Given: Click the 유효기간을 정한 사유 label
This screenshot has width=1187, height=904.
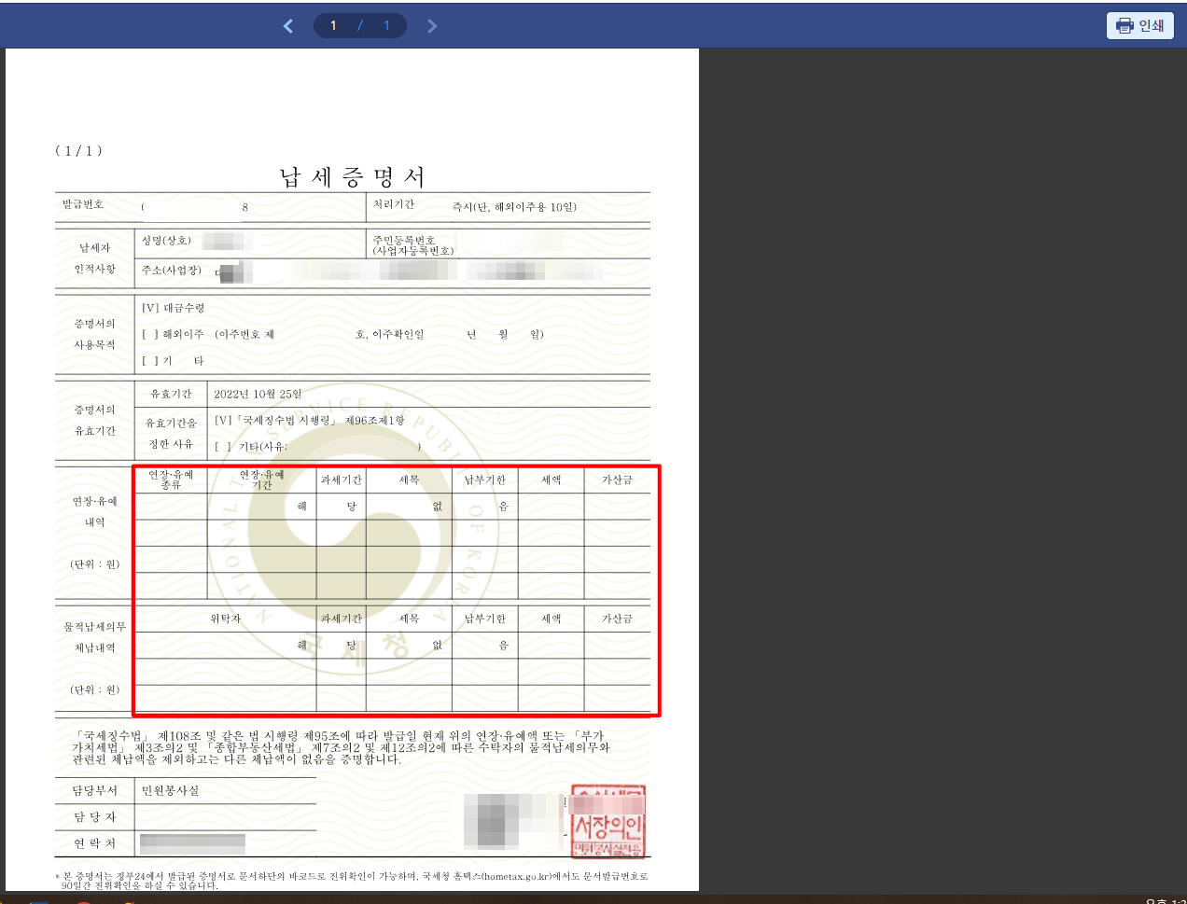Looking at the screenshot, I should click(x=171, y=434).
